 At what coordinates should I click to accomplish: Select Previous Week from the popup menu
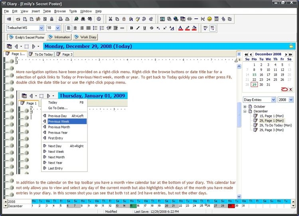(x=59, y=121)
